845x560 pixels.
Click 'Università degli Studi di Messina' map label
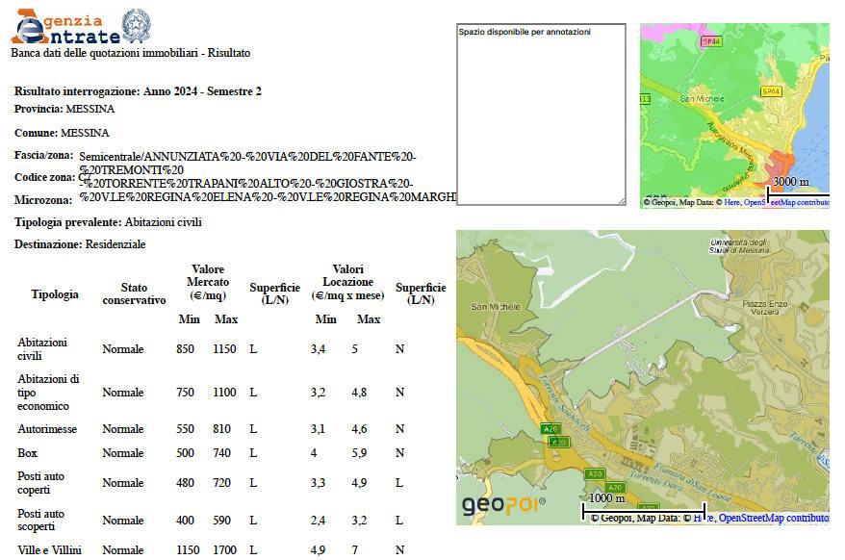739,246
